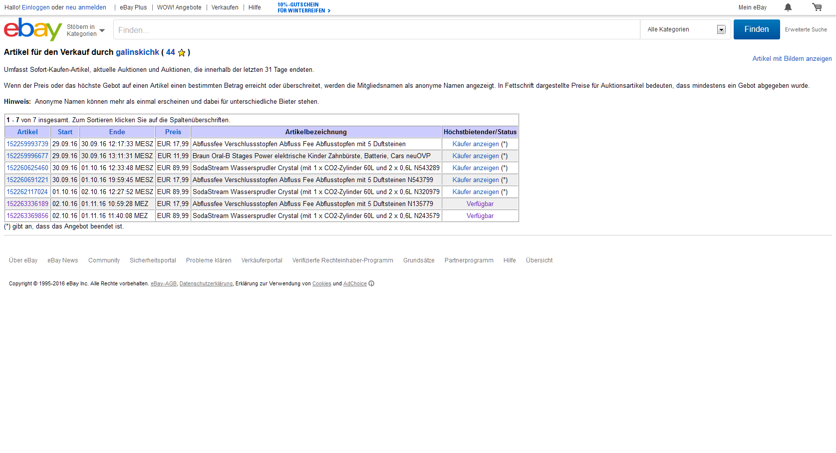This screenshot has height=453, width=836.
Task: Click the Finden search button
Action: pos(757,29)
